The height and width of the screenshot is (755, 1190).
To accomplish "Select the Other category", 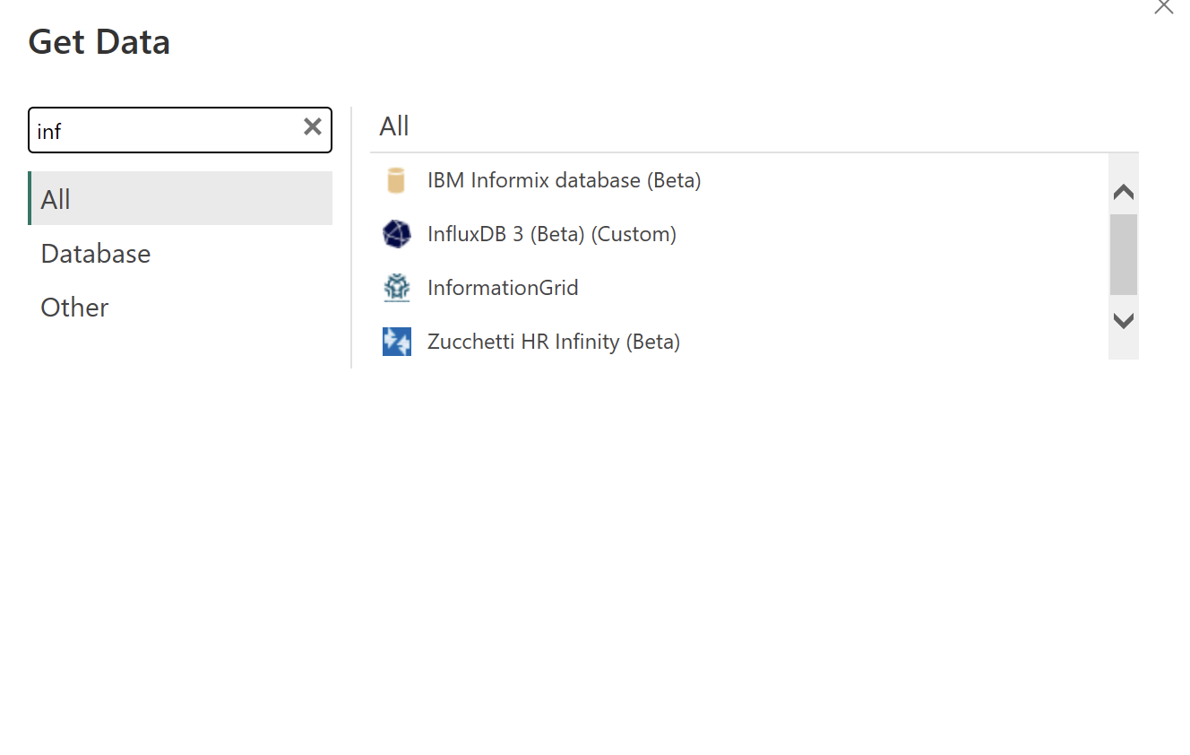I will click(180, 307).
